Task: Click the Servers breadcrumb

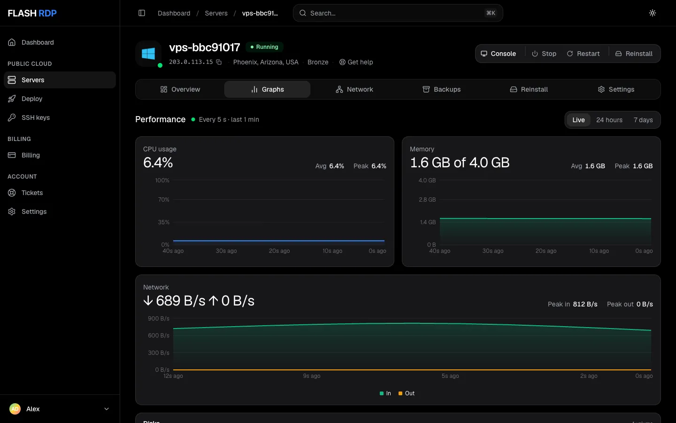Action: tap(216, 13)
